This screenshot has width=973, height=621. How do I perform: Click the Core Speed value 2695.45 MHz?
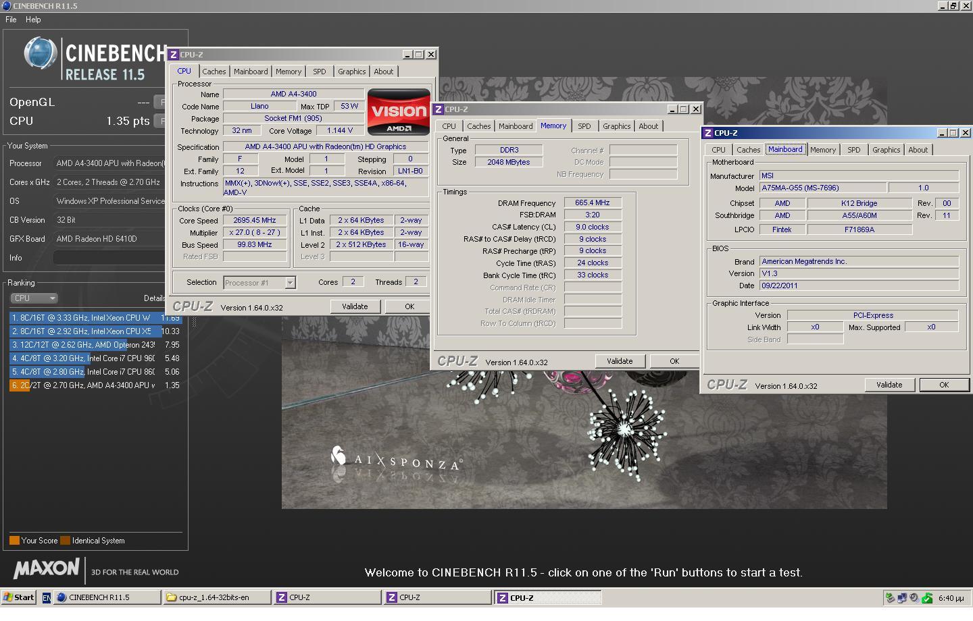pos(255,220)
